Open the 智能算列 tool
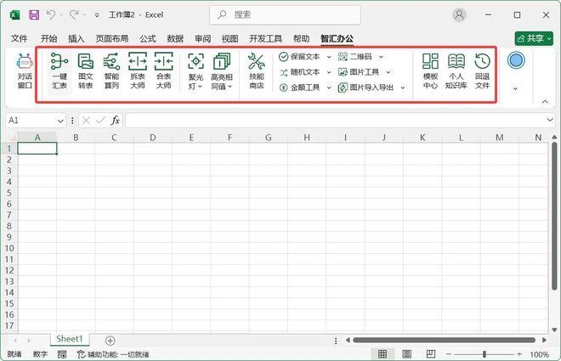Viewport: 561px width, 361px height. pos(111,71)
